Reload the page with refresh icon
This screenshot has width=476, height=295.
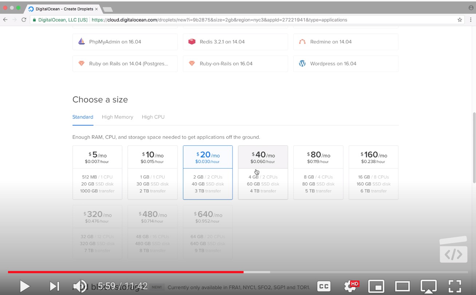click(24, 20)
